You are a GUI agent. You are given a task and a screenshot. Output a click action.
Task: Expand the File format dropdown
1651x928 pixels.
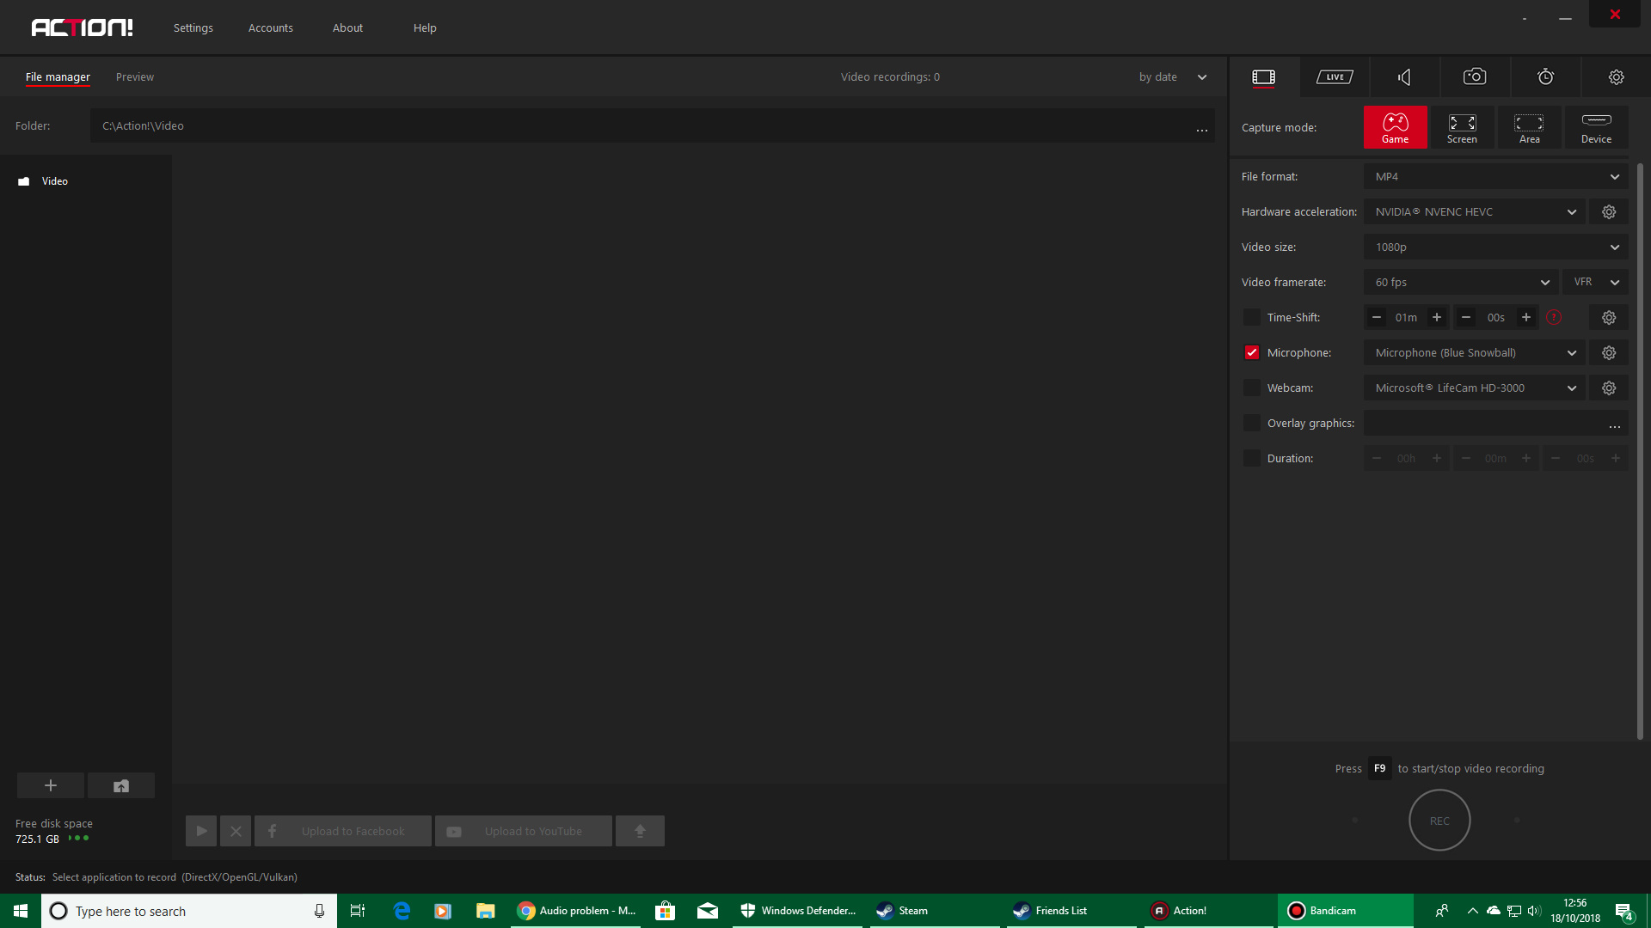(x=1495, y=177)
